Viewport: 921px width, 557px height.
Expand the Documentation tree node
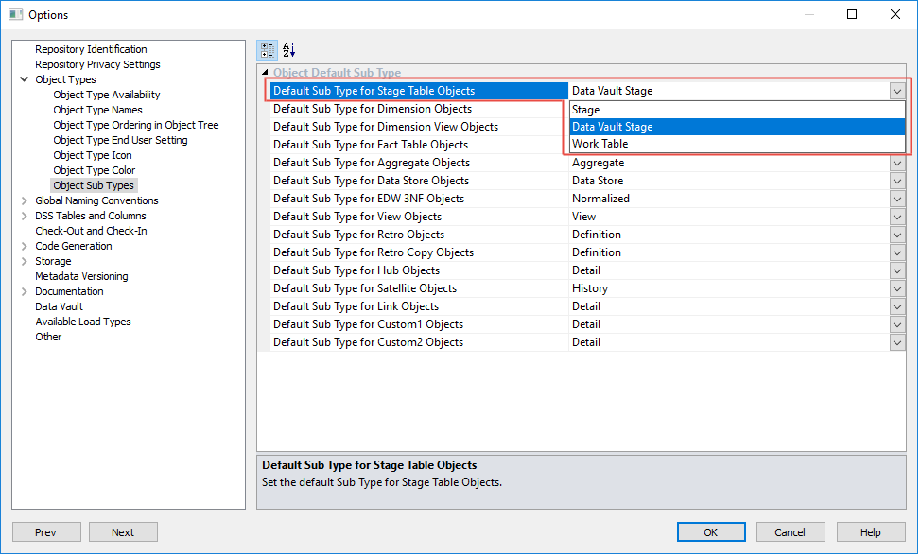pos(24,291)
